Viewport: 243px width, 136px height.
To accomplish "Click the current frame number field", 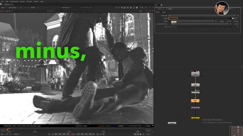I will pos(73,134).
